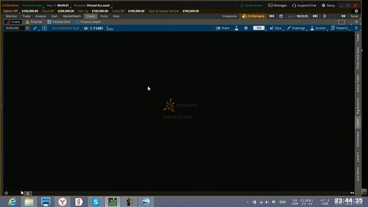Open the Setup menu

[328, 5]
